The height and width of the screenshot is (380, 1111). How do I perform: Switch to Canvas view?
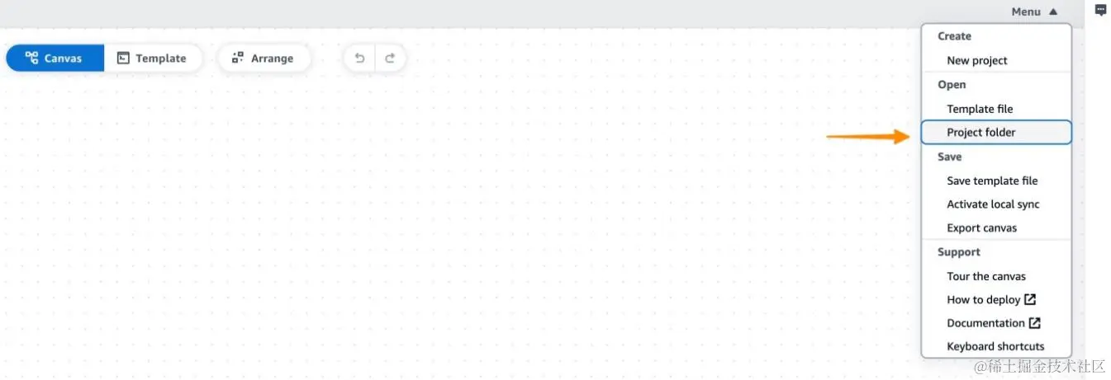(55, 59)
